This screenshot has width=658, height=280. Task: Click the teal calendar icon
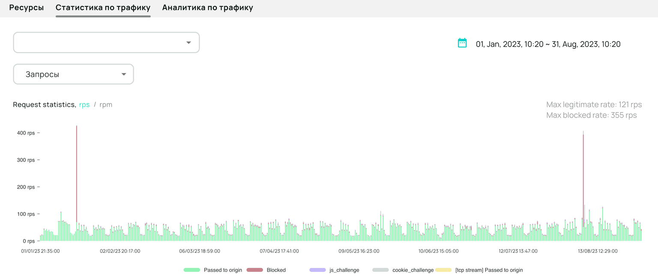pyautogui.click(x=462, y=44)
